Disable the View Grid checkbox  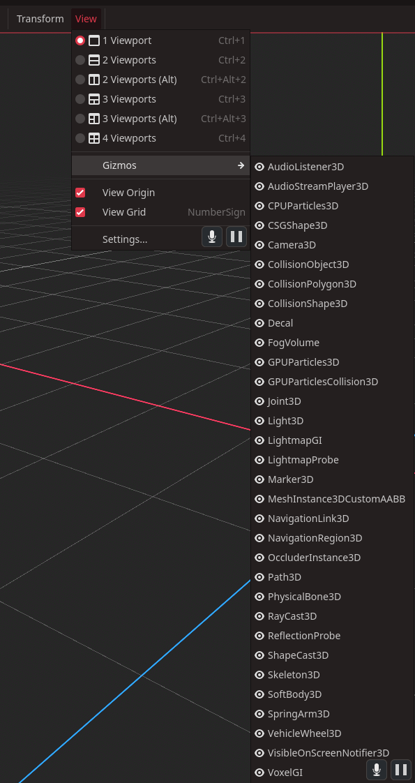tap(80, 212)
